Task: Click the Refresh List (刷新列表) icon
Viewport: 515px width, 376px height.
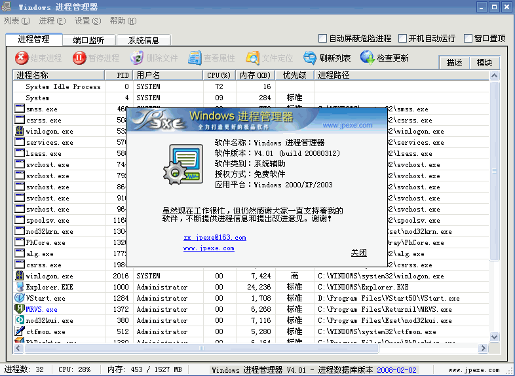Action: pyautogui.click(x=310, y=58)
